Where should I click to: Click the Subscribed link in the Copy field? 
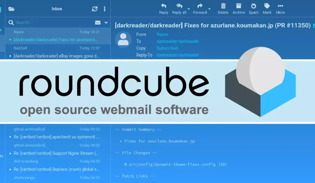[167, 48]
